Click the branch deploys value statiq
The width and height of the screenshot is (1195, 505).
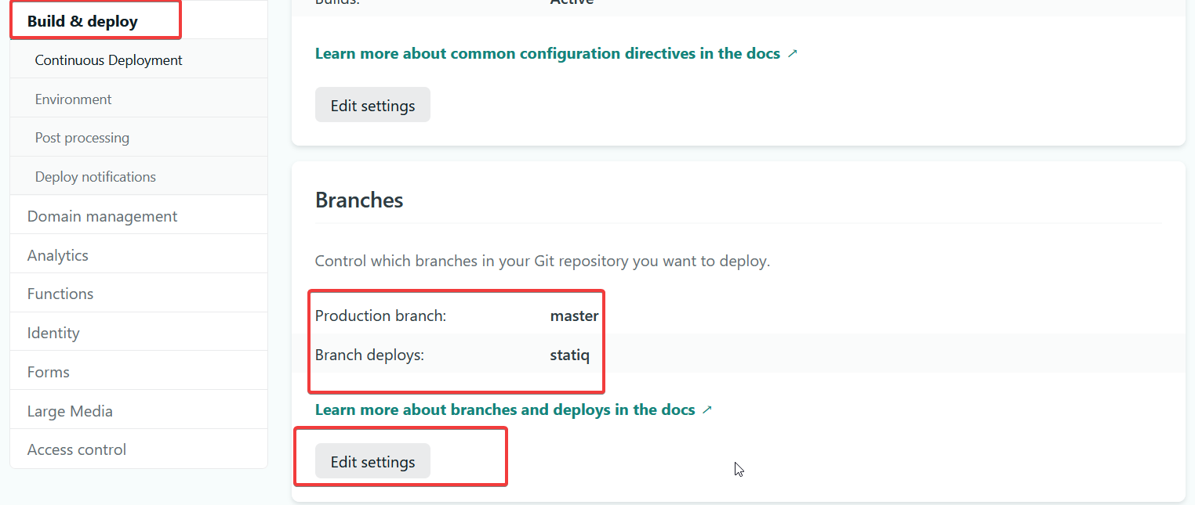click(569, 355)
